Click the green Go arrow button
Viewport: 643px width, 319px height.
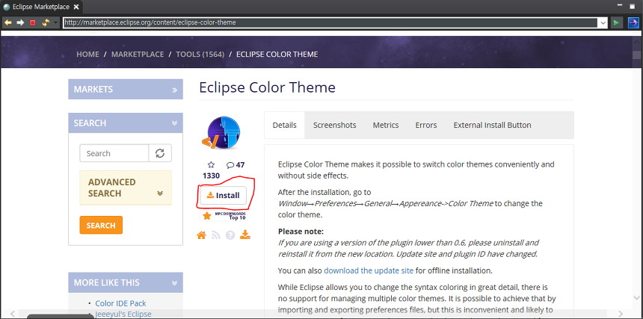(x=616, y=23)
